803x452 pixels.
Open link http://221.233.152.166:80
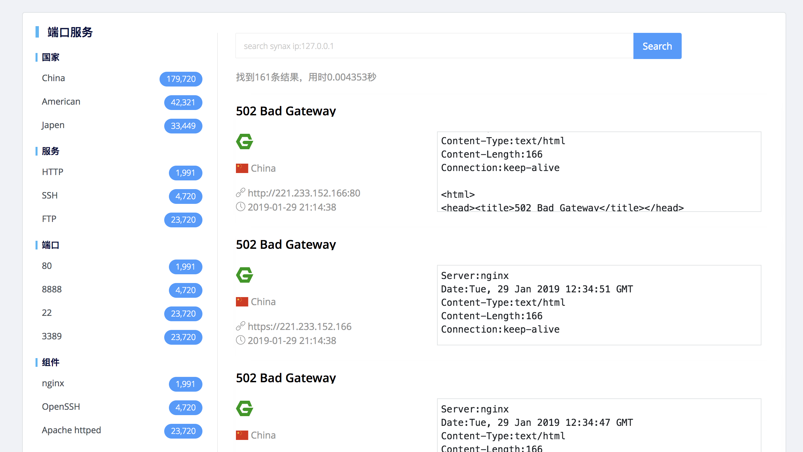pos(304,193)
